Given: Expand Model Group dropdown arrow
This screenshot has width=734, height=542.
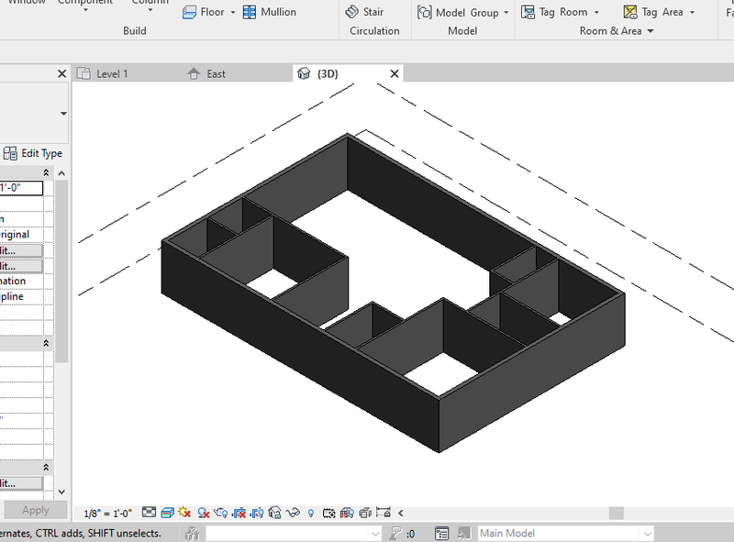Looking at the screenshot, I should pos(506,13).
